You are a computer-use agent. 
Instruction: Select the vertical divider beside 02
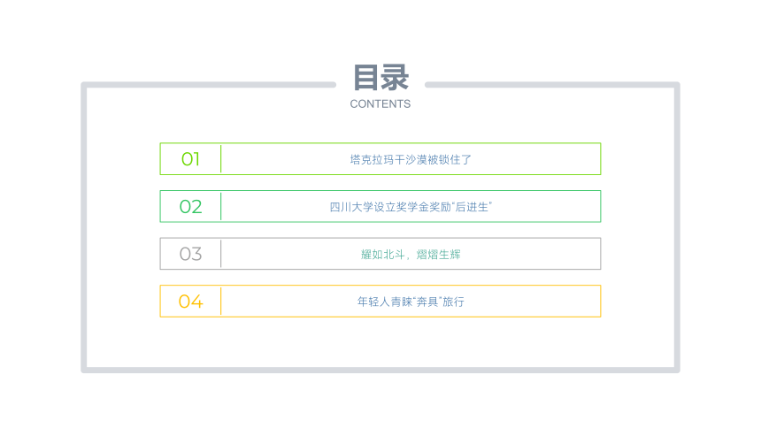coord(221,206)
